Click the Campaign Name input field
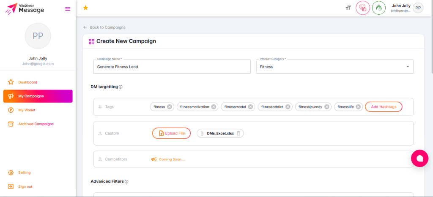Viewport: 433px width, 197px height. point(172,67)
